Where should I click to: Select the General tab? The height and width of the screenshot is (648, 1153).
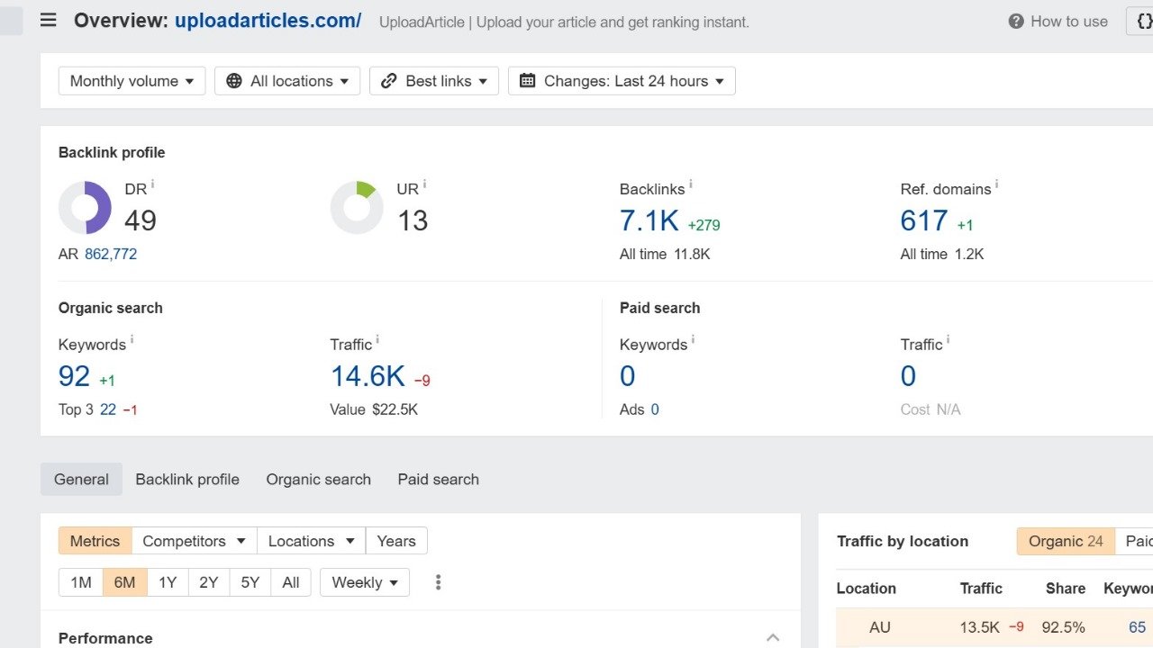(81, 480)
